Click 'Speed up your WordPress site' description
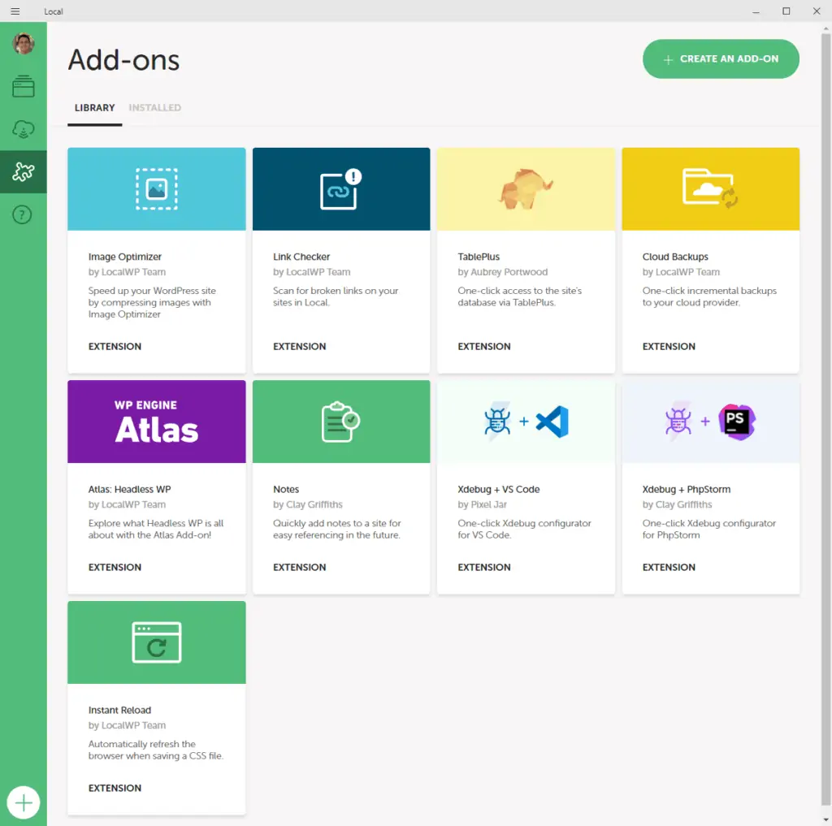 coord(152,302)
